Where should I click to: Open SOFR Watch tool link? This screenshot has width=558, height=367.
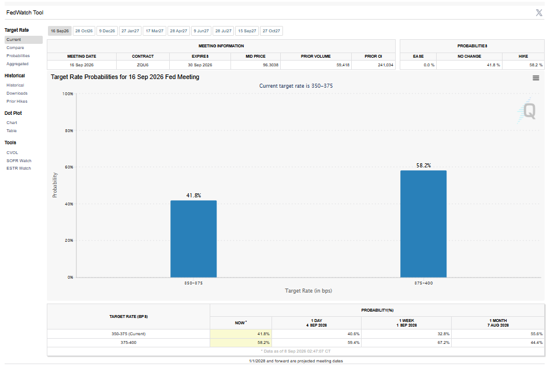click(x=19, y=161)
